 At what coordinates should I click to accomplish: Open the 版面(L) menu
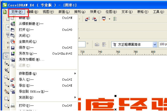coord(64,12)
